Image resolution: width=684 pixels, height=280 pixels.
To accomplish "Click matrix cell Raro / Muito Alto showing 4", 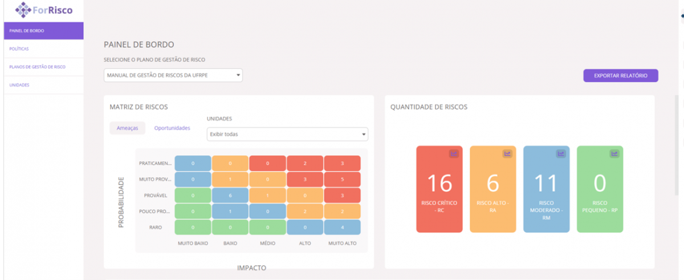I will coord(342,228).
